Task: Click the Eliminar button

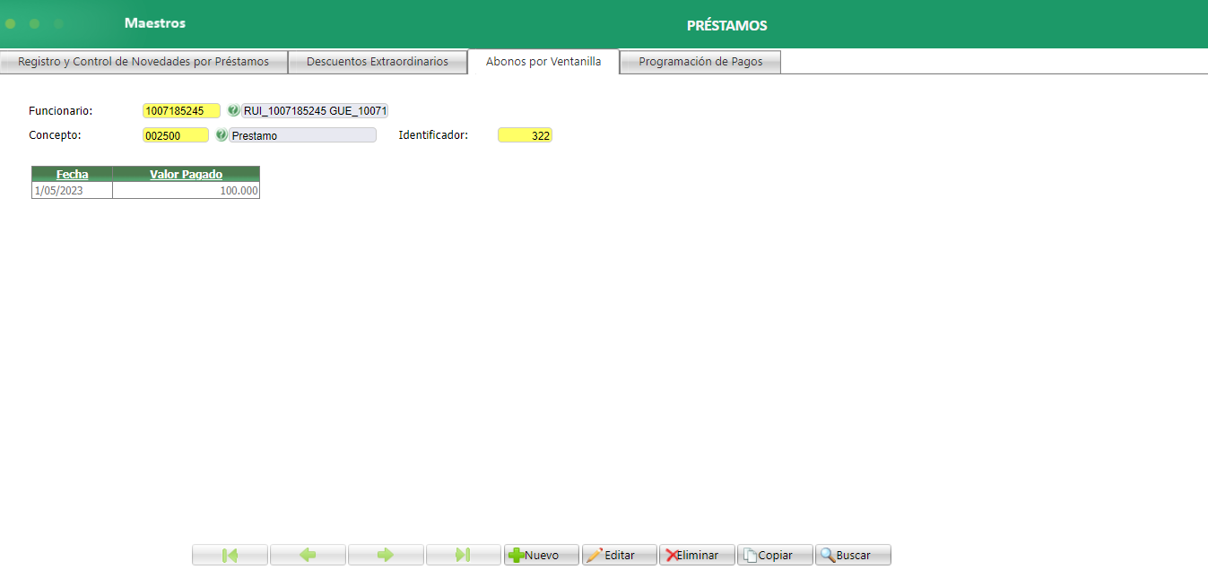Action: 697,554
